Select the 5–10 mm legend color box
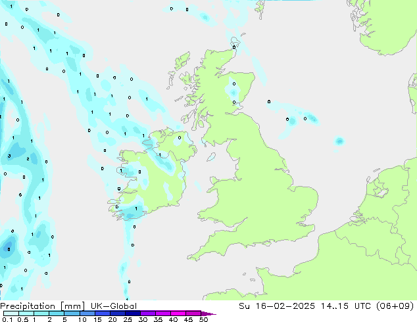The height and width of the screenshot is (322, 417). 72,313
